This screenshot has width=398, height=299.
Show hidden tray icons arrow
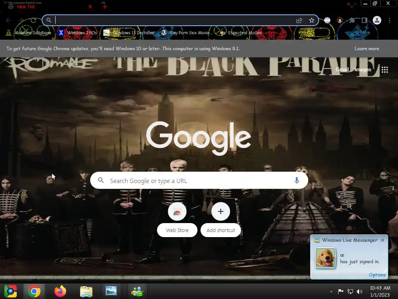coord(331,292)
